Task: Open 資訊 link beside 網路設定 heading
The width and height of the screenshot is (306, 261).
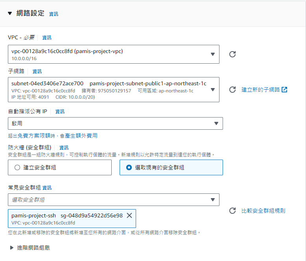Action: (53, 14)
